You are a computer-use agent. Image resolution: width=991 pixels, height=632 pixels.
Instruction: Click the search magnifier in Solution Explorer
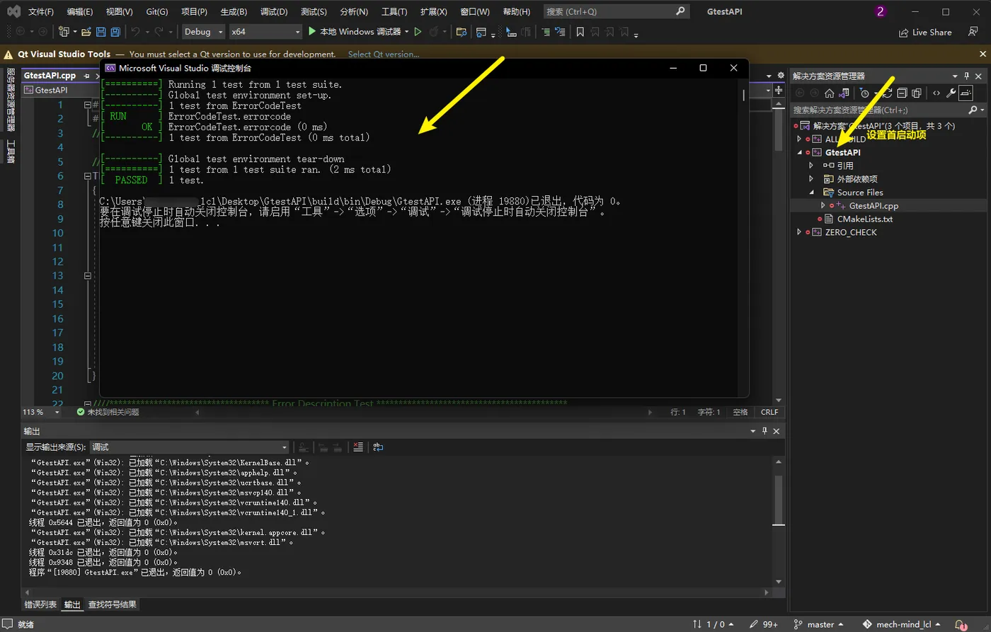pos(973,110)
